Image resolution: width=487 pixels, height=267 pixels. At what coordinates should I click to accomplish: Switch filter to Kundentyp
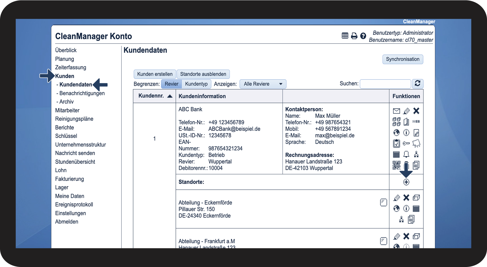coord(196,84)
